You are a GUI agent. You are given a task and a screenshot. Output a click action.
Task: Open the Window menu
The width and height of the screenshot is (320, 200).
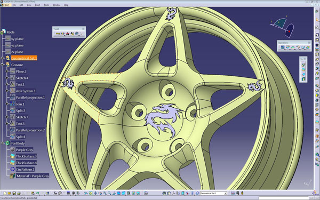click(57, 5)
